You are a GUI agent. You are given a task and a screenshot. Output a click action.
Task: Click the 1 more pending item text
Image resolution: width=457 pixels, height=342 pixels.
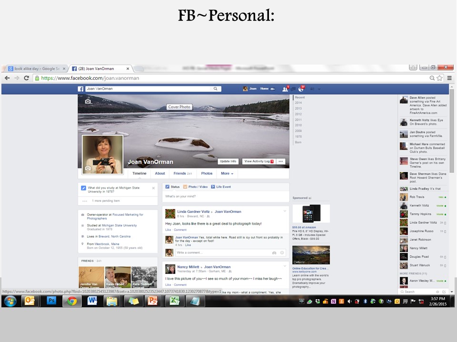pos(106,201)
